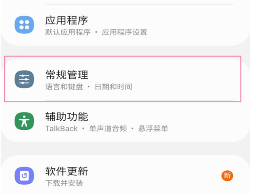
Task: Select the 辅助功能 title
Action: 66,117
